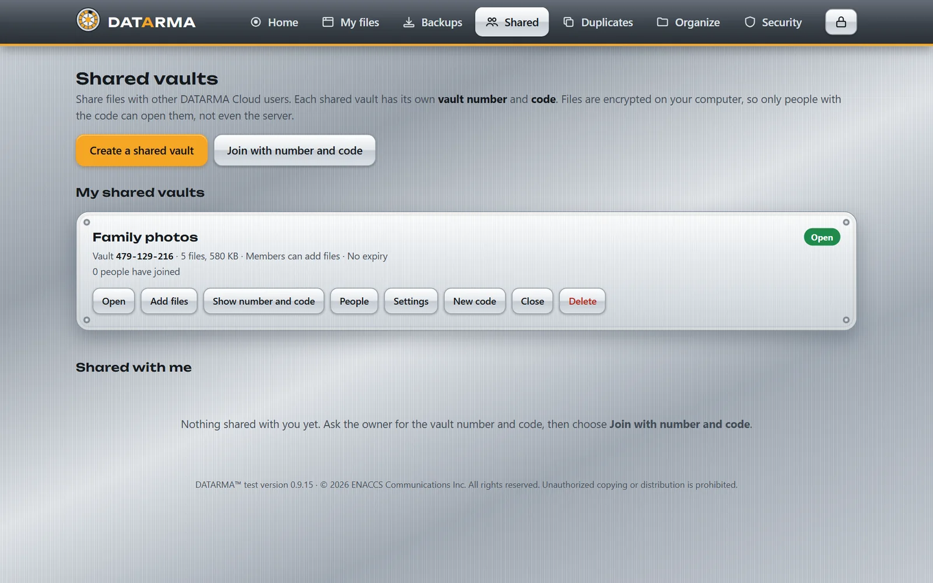
Task: Click the 'My shared vaults' heading
Action: click(140, 192)
